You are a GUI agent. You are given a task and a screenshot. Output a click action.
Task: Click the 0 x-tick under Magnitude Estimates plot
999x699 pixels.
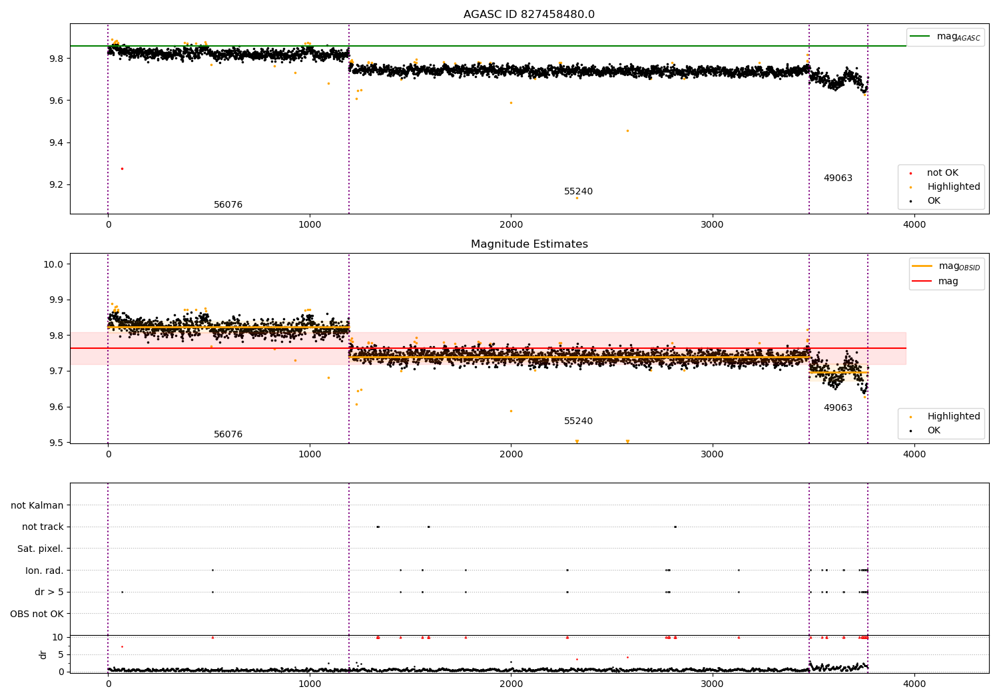108,455
